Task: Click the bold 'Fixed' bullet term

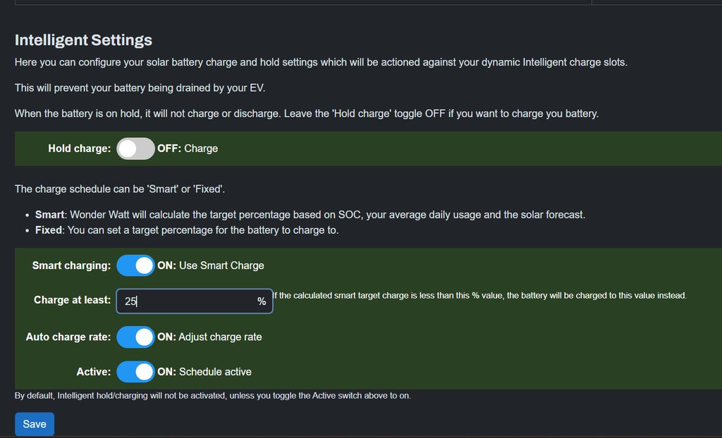Action: [49, 230]
